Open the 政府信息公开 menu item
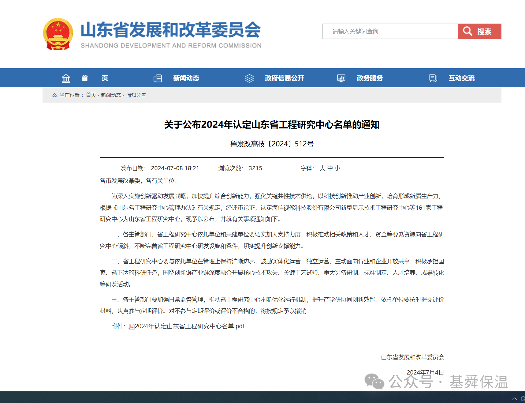This screenshot has height=403, width=525. point(284,78)
